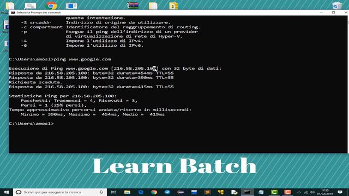Click the "-S srcaddr" option line
Image resolution: width=349 pixels, height=196 pixels.
tap(96, 22)
